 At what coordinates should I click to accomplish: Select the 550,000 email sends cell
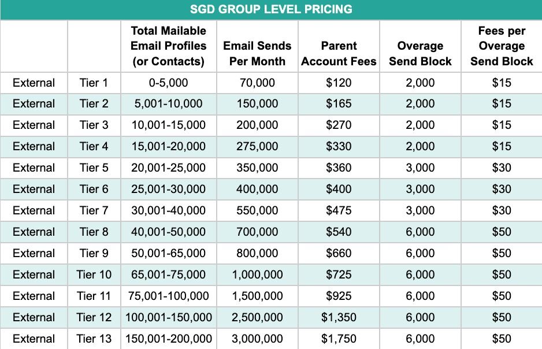tap(257, 211)
